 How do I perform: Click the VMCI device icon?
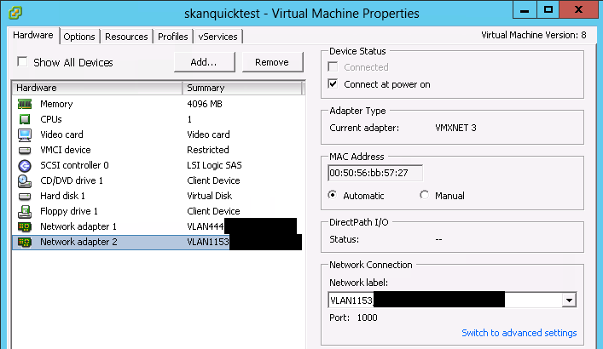pyautogui.click(x=25, y=150)
